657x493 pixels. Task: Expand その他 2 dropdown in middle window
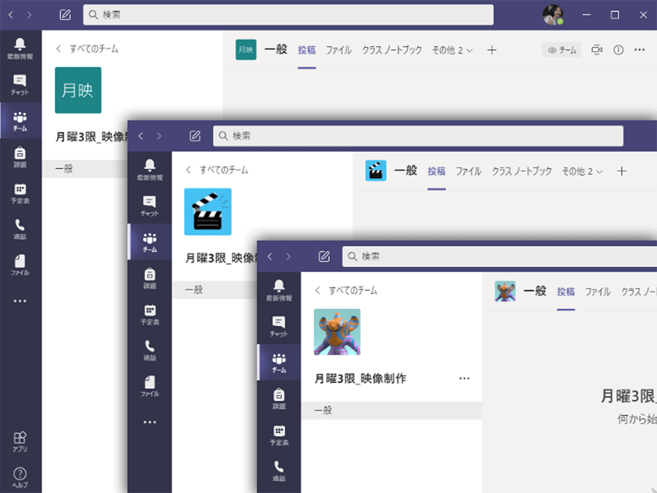point(583,171)
